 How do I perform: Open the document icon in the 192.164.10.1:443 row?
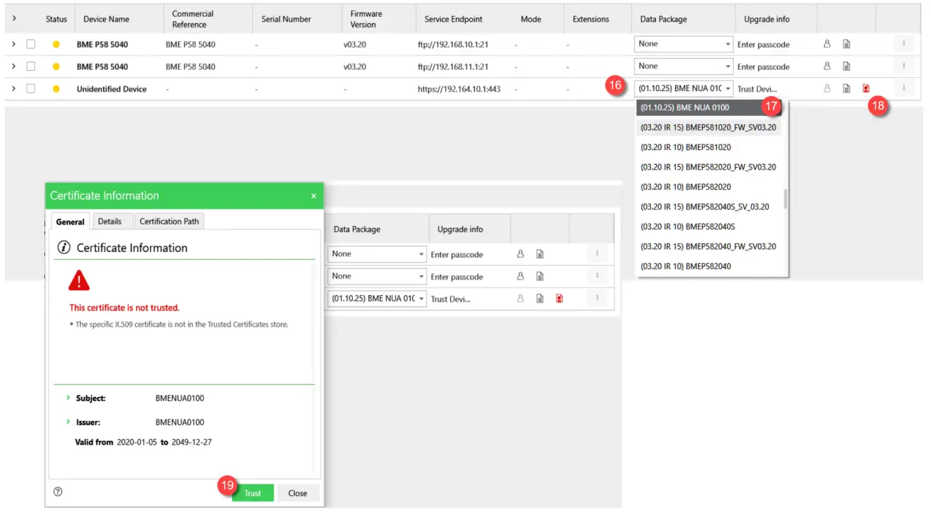tap(847, 89)
